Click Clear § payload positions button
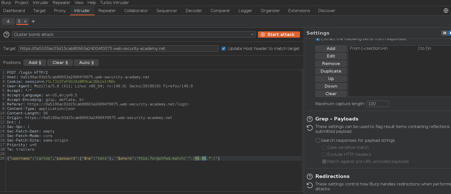The image size is (451, 194). [60, 62]
